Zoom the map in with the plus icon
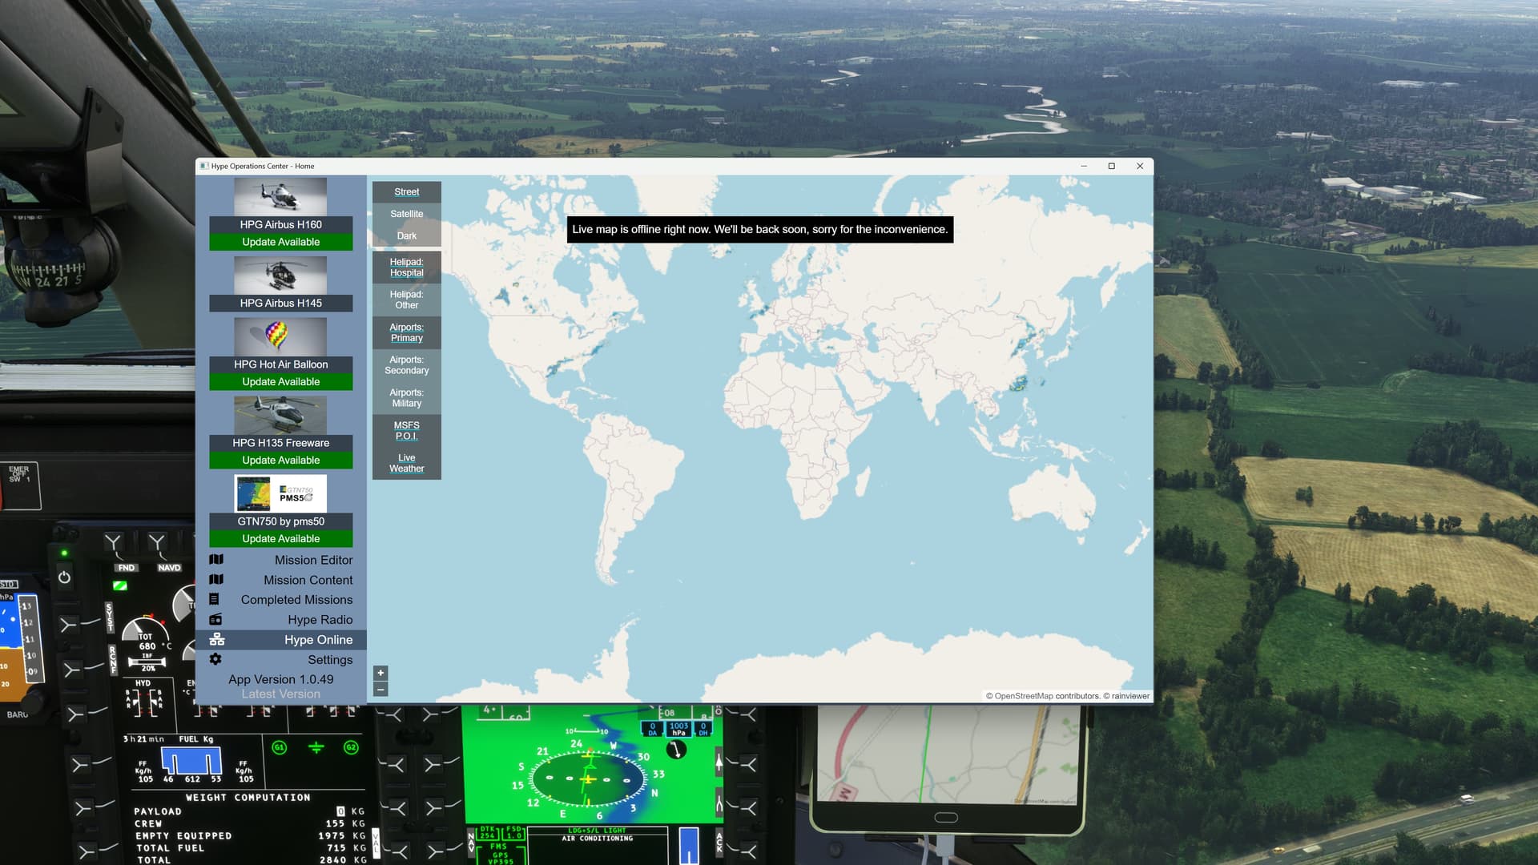 pos(380,673)
